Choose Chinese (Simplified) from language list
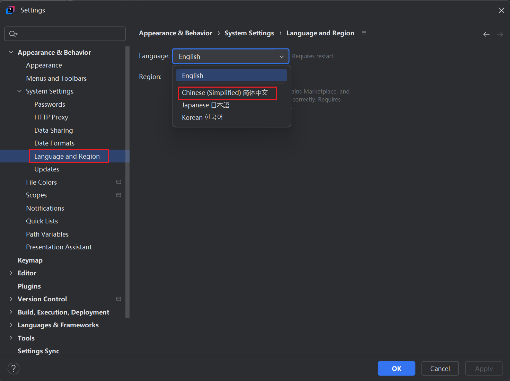510x381 pixels. [x=231, y=92]
